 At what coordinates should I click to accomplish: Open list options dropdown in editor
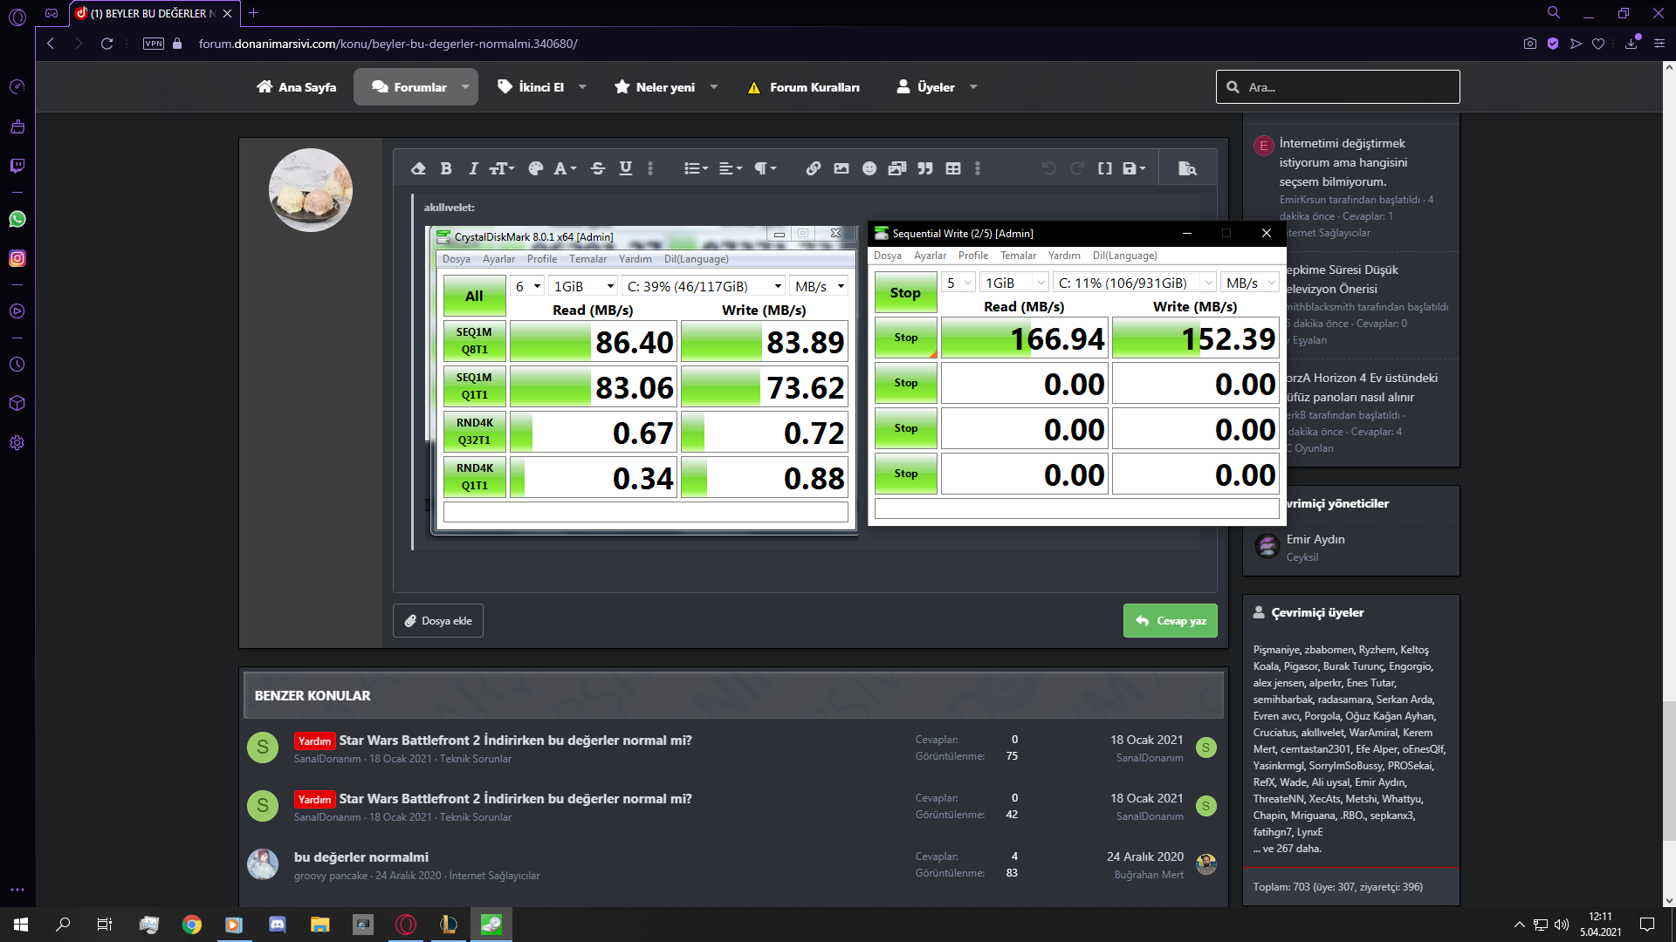(696, 168)
